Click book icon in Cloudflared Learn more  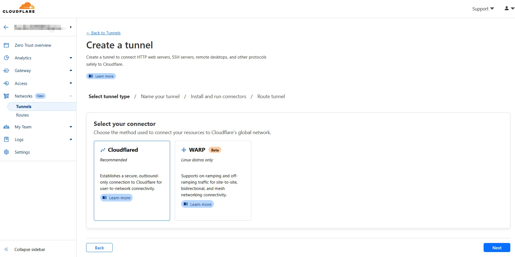105,198
